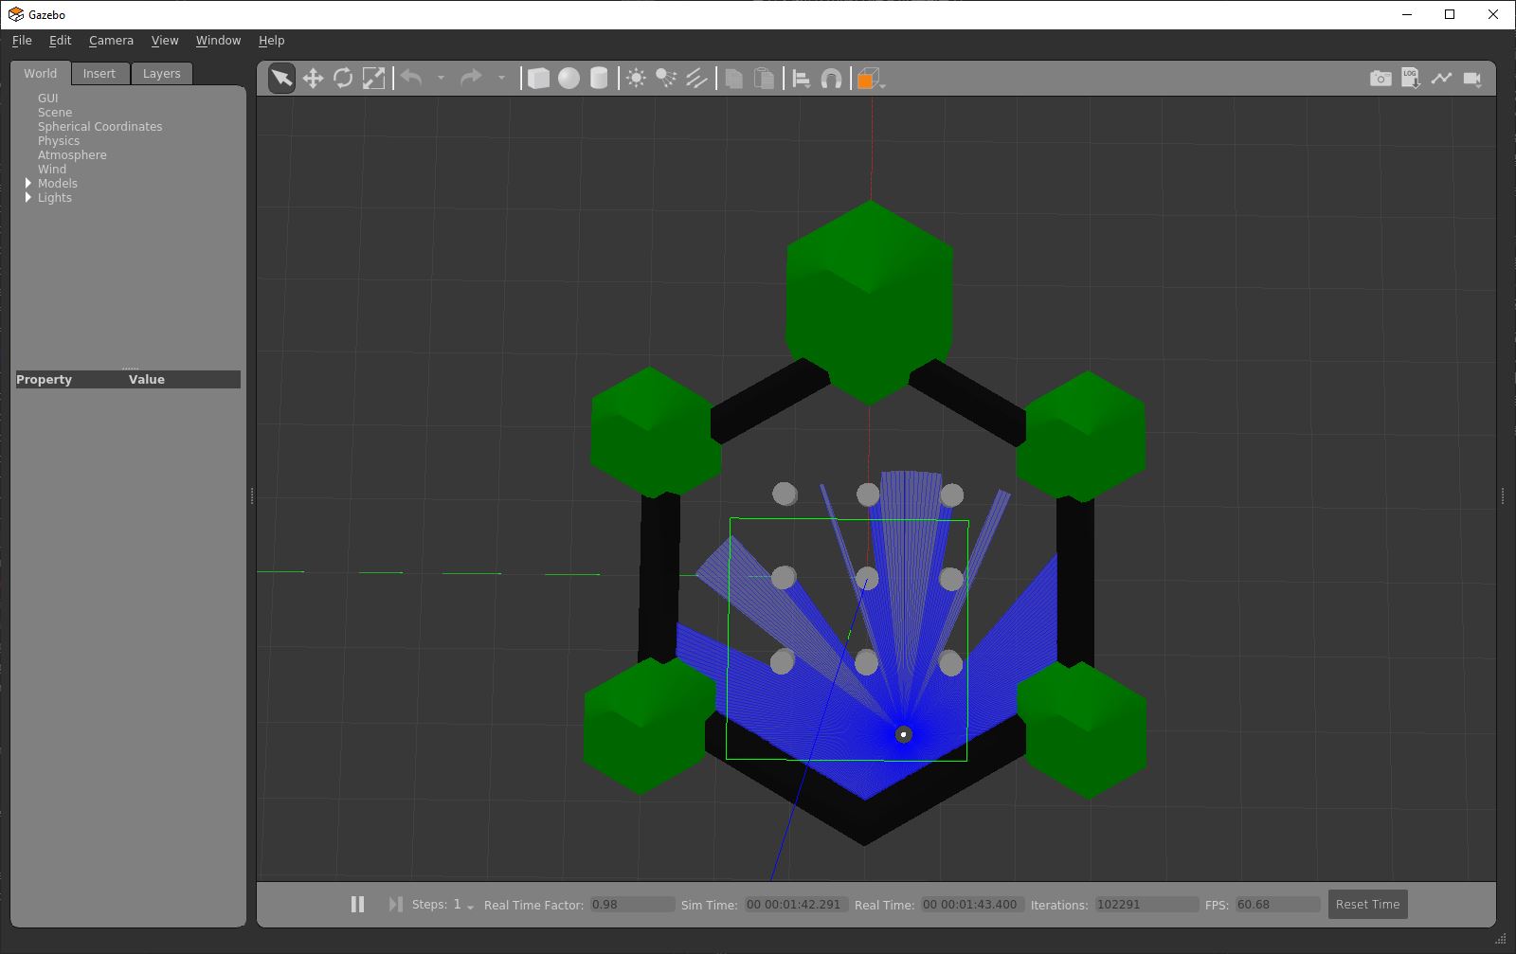Activate the selection arrow tool
The width and height of the screenshot is (1516, 954).
281,79
